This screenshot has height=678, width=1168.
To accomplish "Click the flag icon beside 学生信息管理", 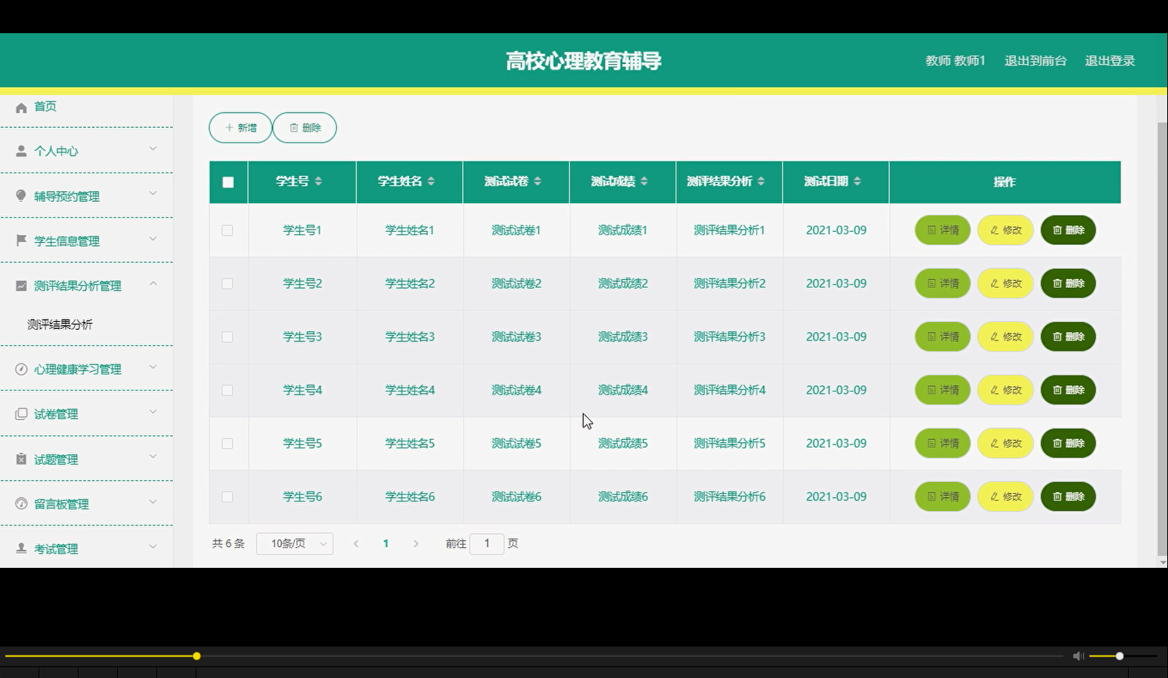I will 21,240.
